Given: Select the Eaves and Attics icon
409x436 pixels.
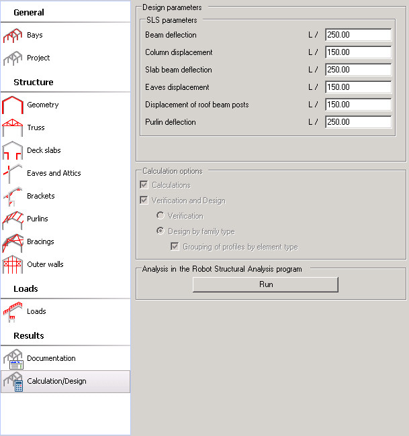Looking at the screenshot, I should (x=13, y=174).
